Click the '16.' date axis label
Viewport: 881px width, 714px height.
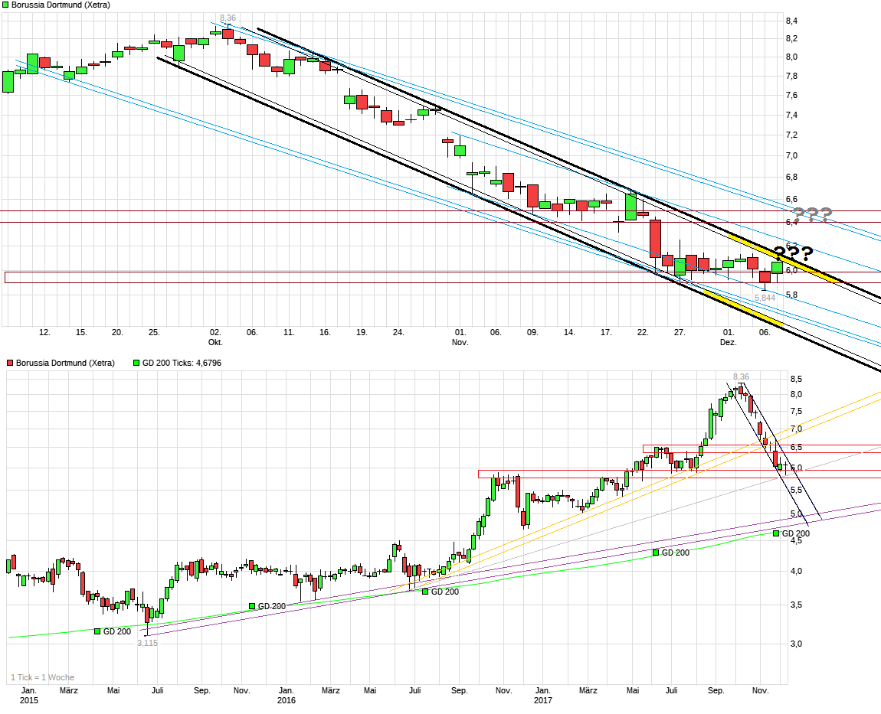(325, 332)
